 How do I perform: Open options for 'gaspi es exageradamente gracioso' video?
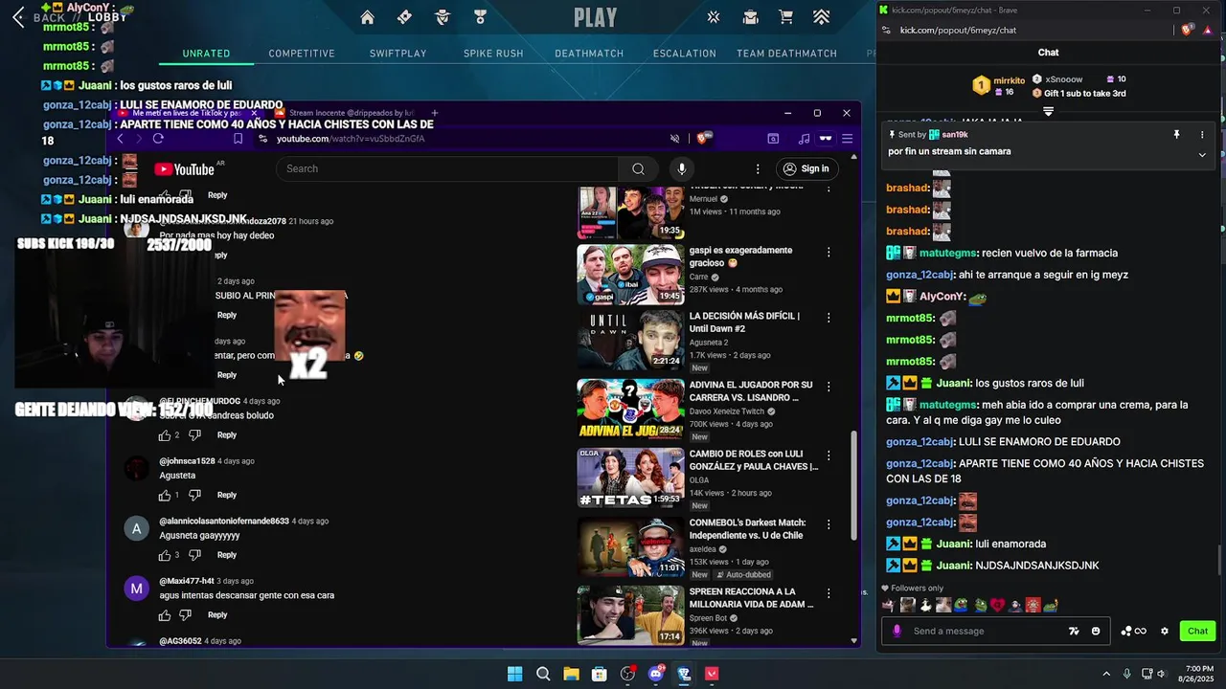(x=829, y=252)
